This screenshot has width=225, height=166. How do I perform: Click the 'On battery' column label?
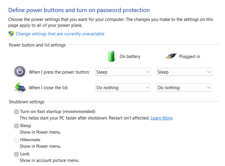coord(130,57)
